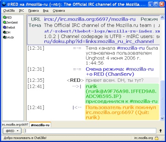
Task: Click the dark status icon beside DH
Action: point(4,32)
